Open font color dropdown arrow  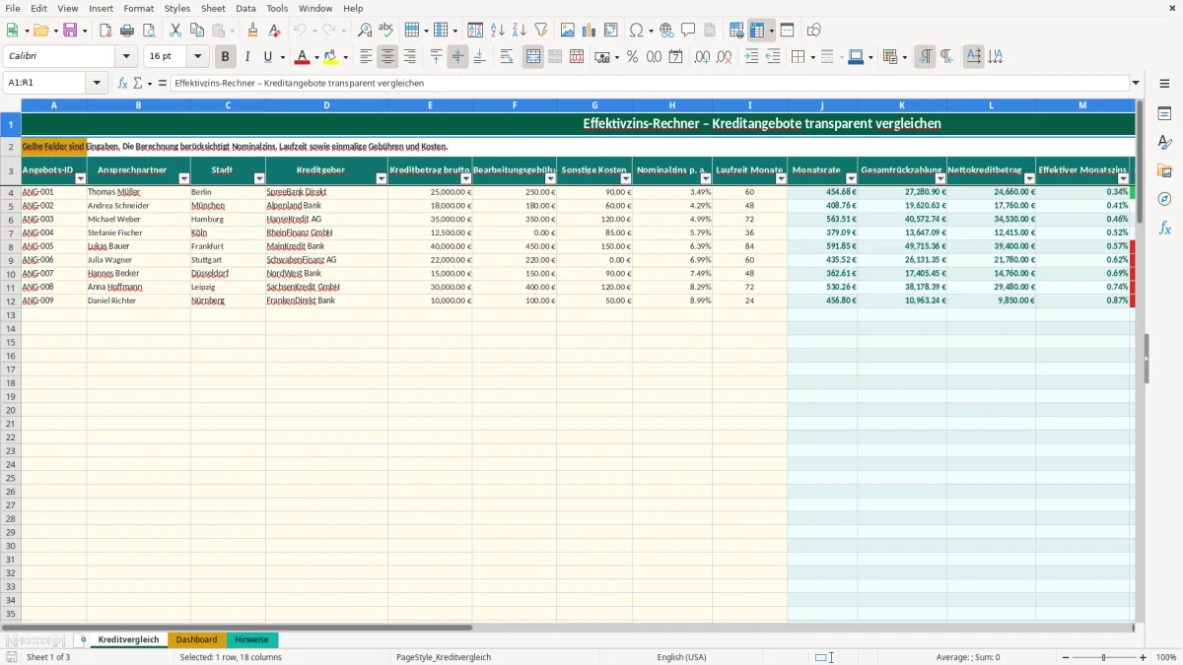316,57
